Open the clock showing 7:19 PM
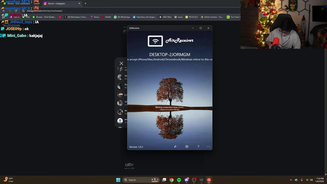Image resolution: width=327 pixels, height=184 pixels. tap(320, 180)
